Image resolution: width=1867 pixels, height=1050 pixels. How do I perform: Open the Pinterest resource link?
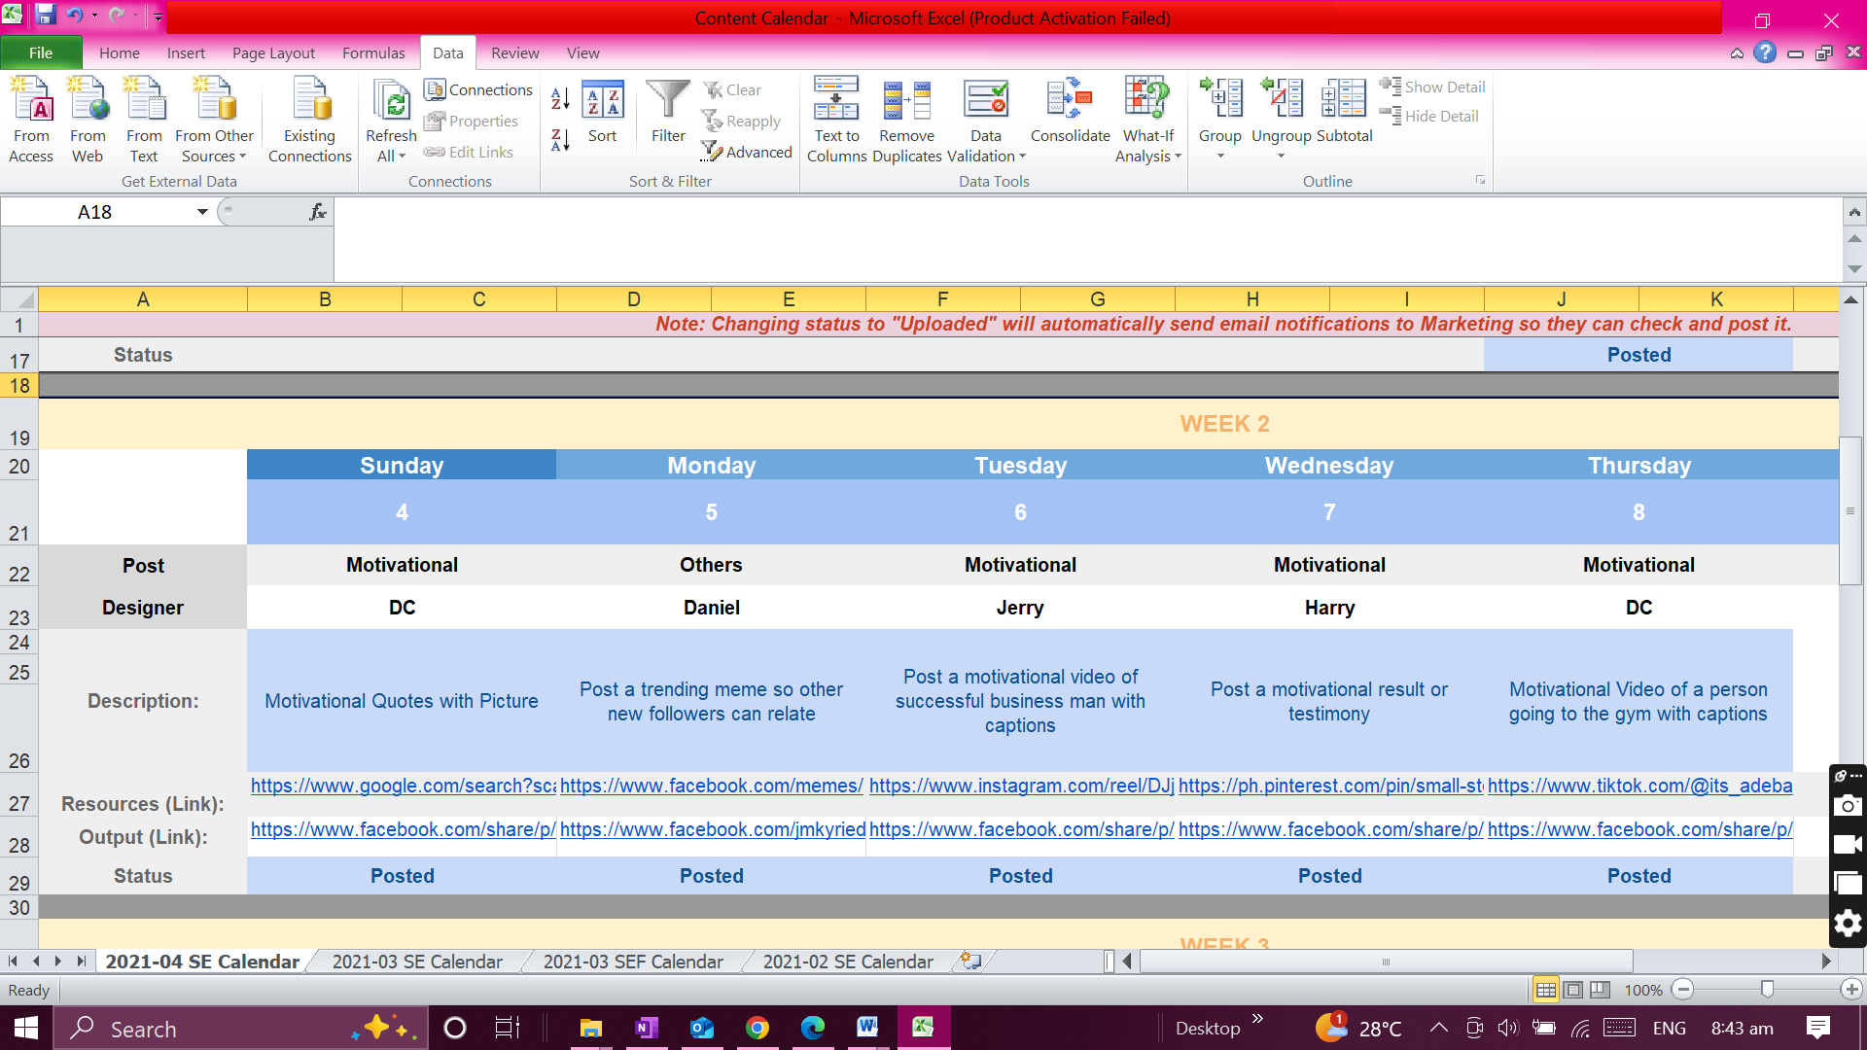coord(1329,786)
